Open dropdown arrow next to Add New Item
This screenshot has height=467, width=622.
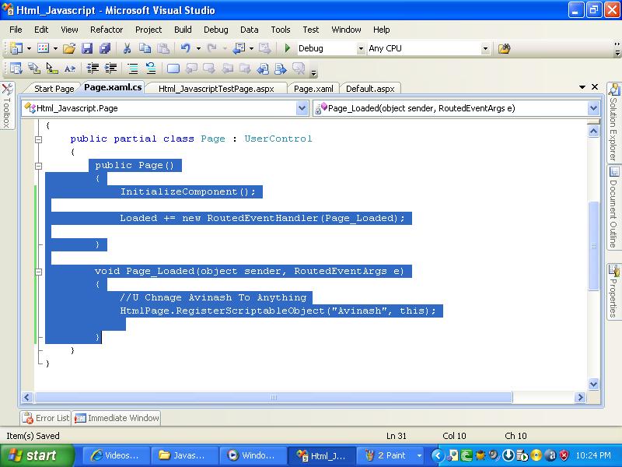coord(55,48)
